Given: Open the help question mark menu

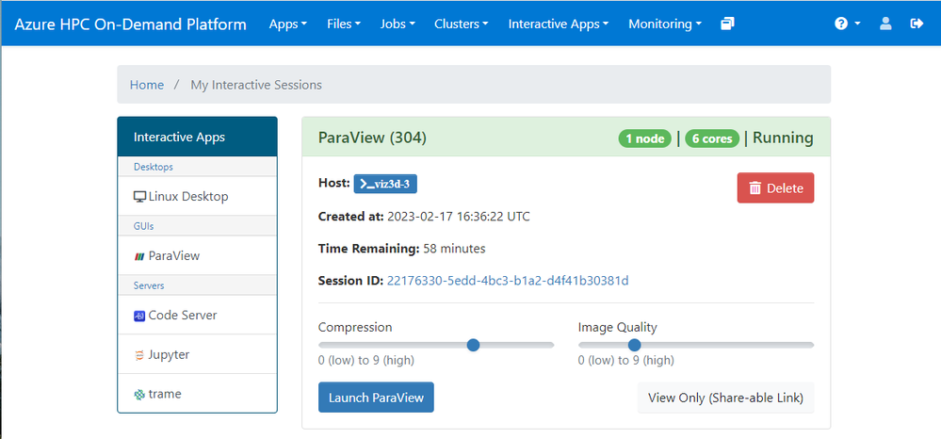Looking at the screenshot, I should 847,24.
